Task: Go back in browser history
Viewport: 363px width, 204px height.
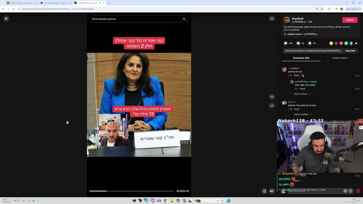Action: point(3,9)
